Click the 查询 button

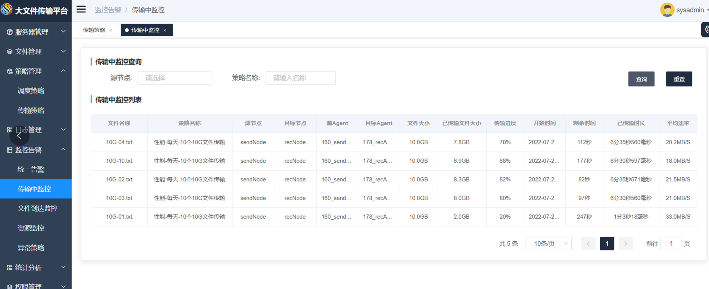click(x=641, y=79)
